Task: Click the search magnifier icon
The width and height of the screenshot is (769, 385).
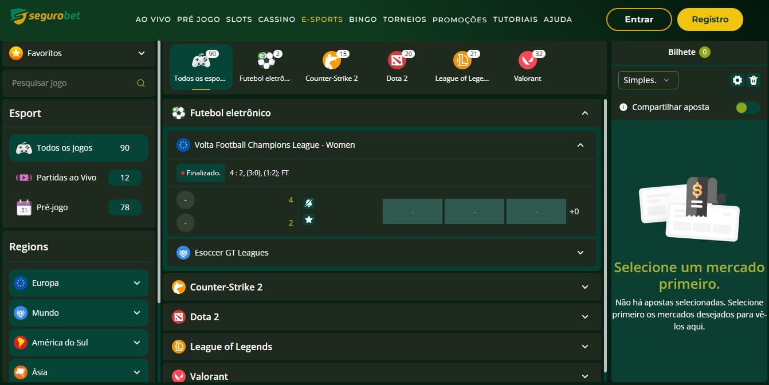Action: coord(141,83)
